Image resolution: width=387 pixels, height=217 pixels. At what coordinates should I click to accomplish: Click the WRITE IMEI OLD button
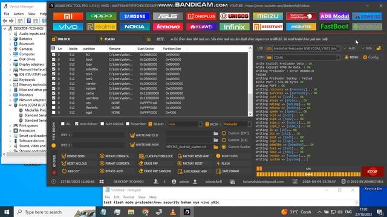(144, 135)
